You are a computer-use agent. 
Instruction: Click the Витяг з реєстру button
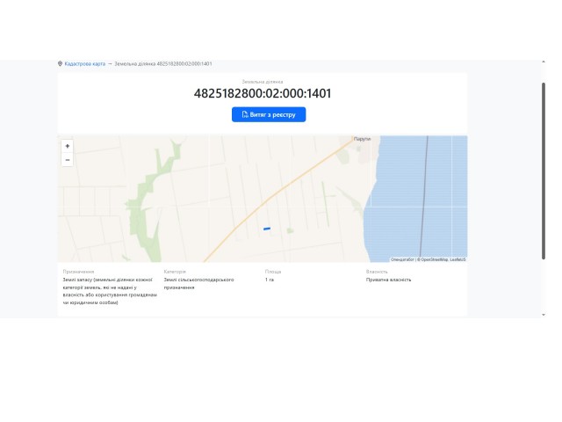269,114
